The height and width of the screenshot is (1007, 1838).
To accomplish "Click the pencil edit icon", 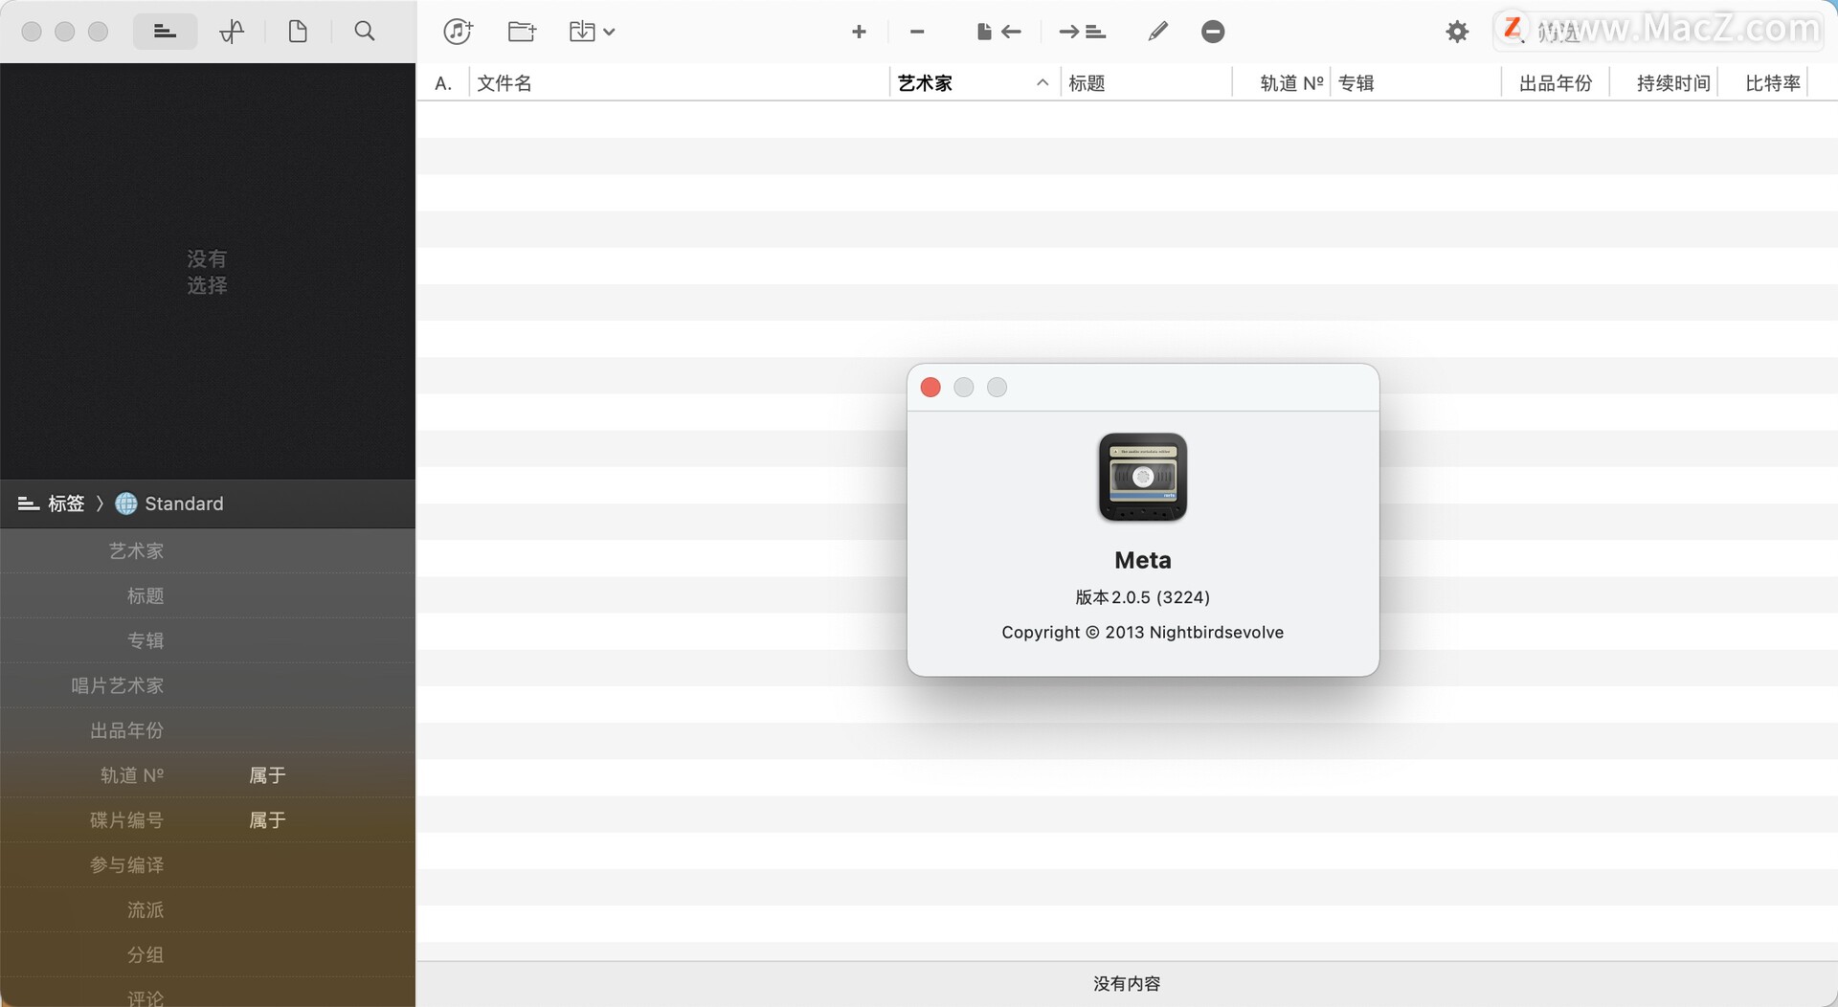I will (1157, 32).
